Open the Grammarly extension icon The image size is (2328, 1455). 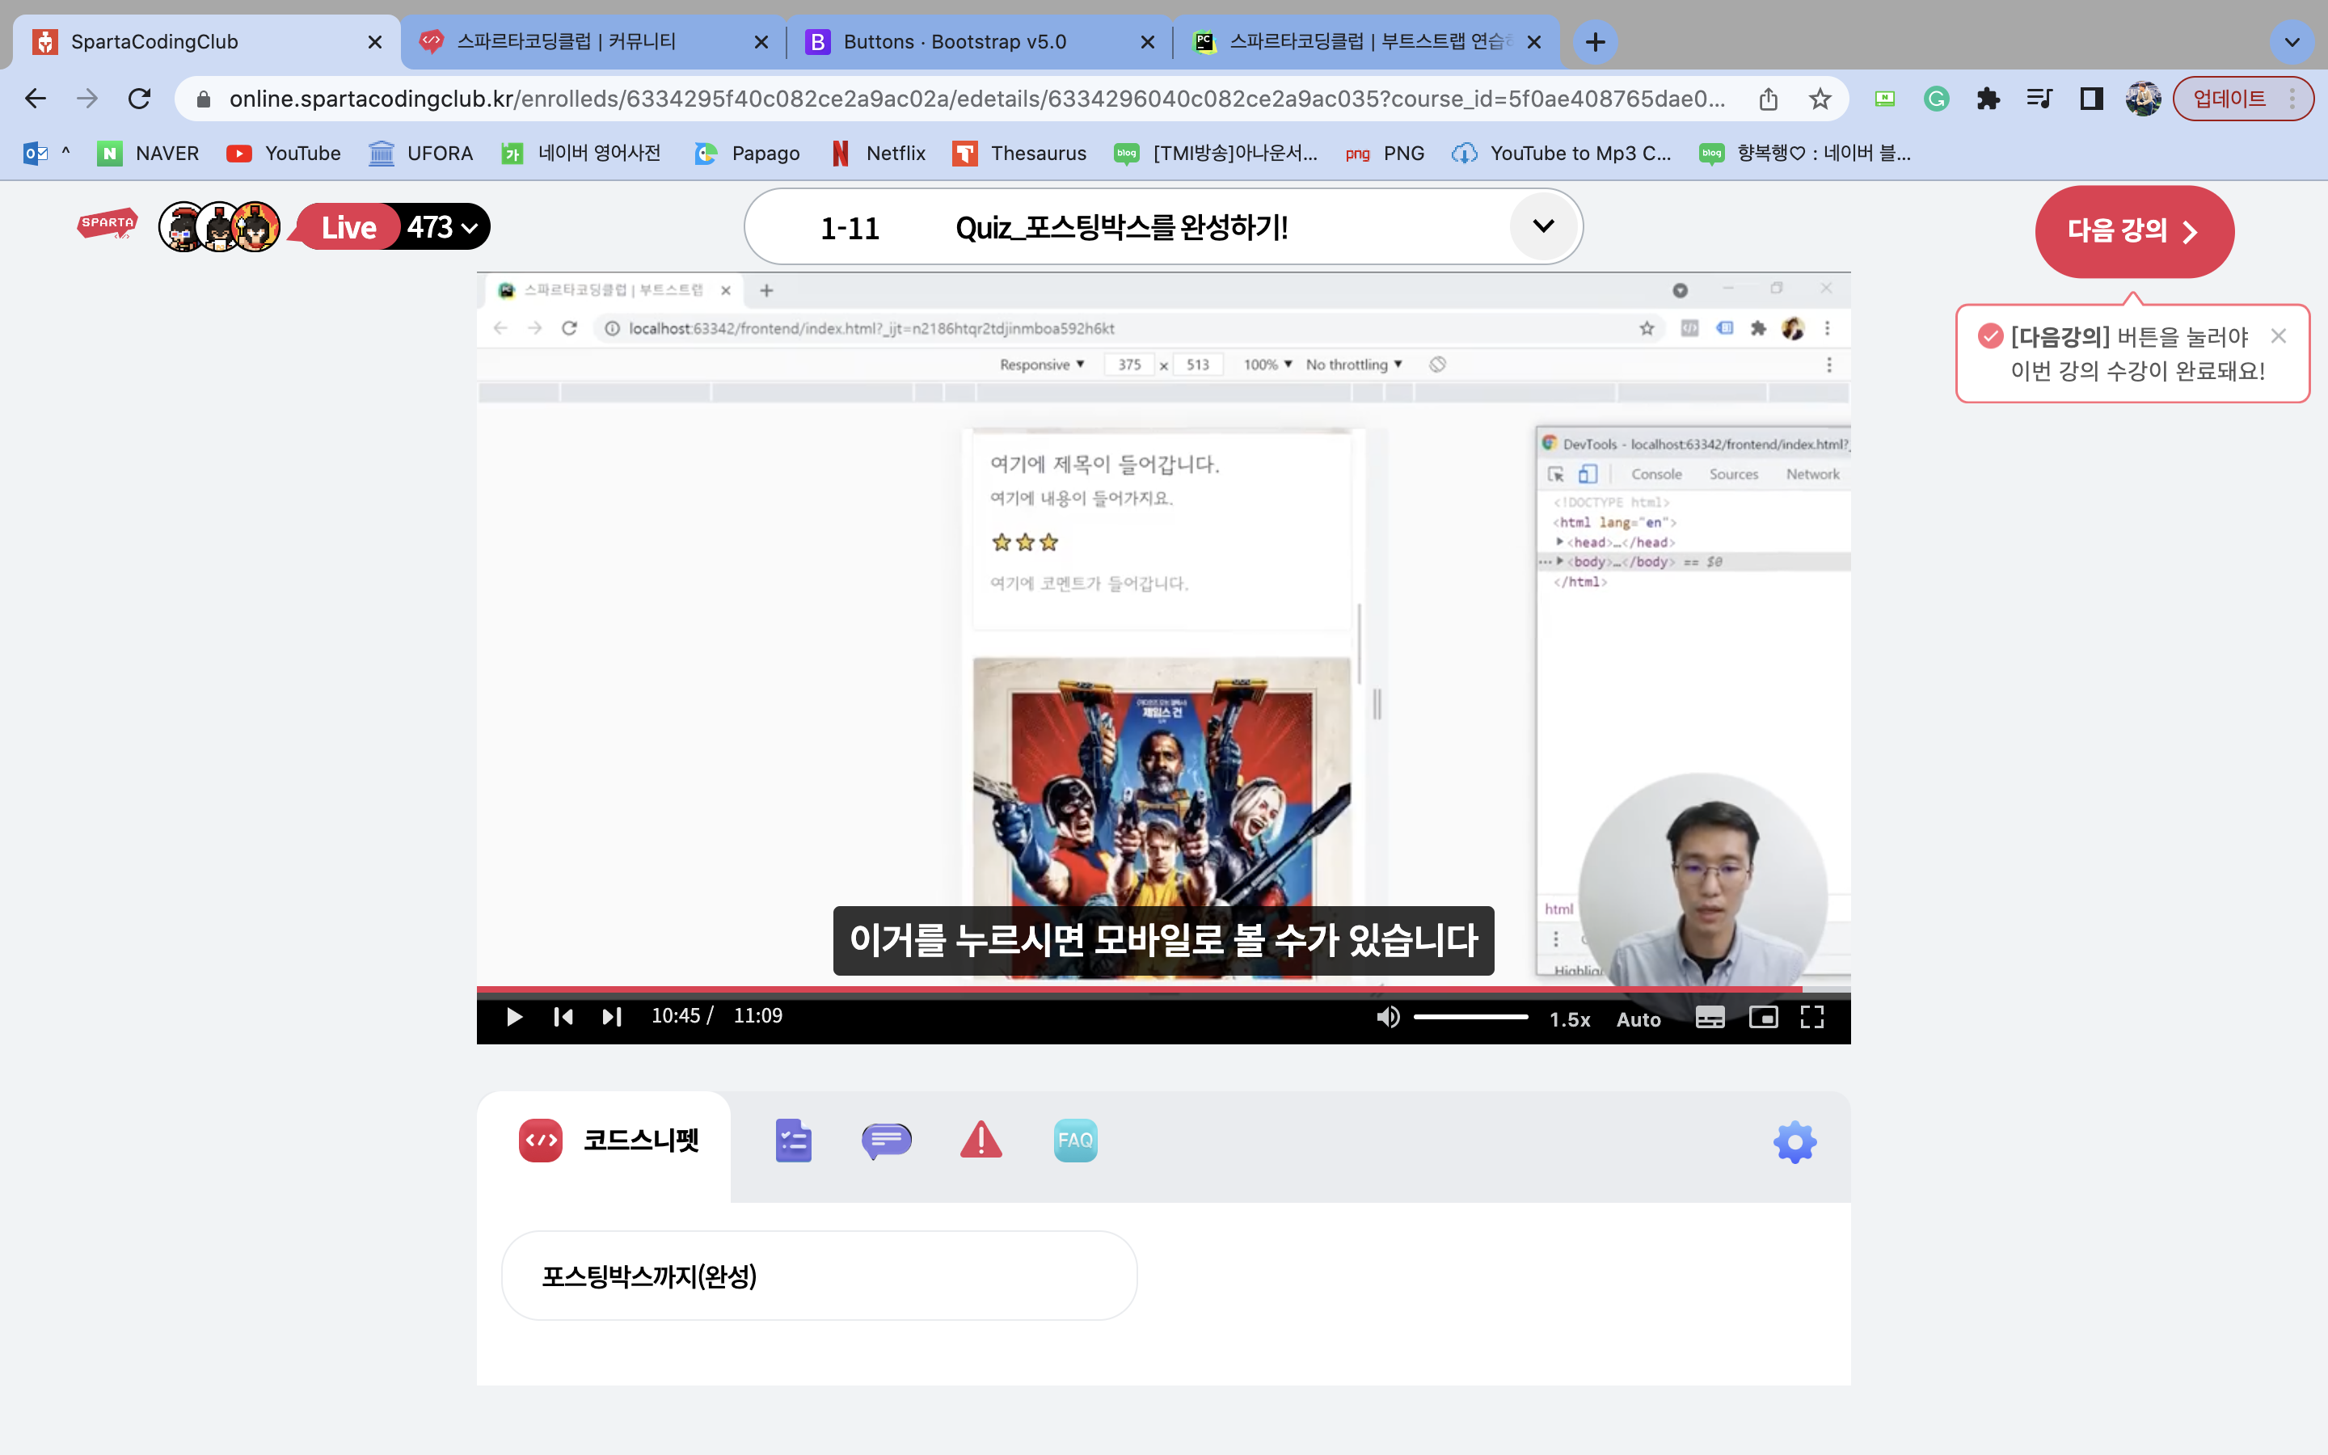[1937, 98]
